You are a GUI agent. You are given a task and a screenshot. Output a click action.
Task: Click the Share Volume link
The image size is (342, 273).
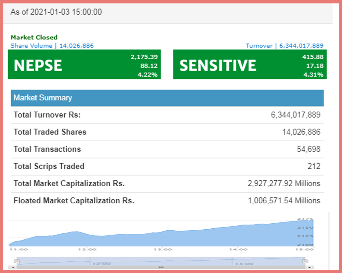tap(52, 46)
